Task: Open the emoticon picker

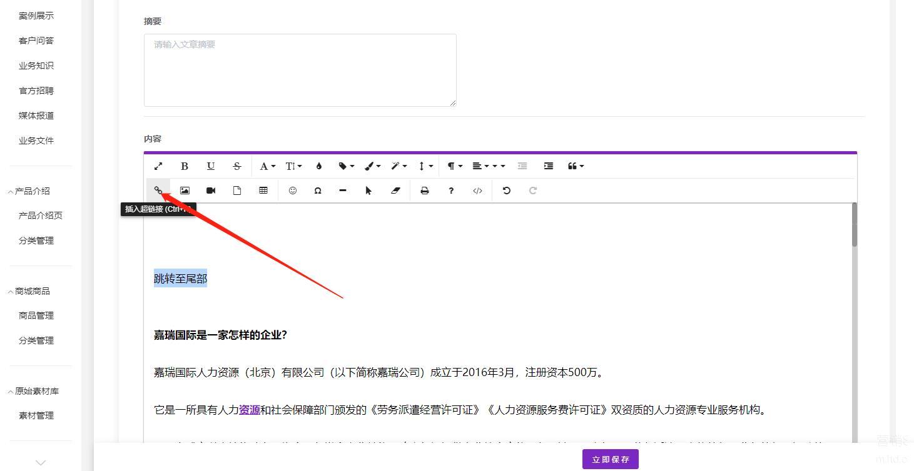Action: pos(292,191)
